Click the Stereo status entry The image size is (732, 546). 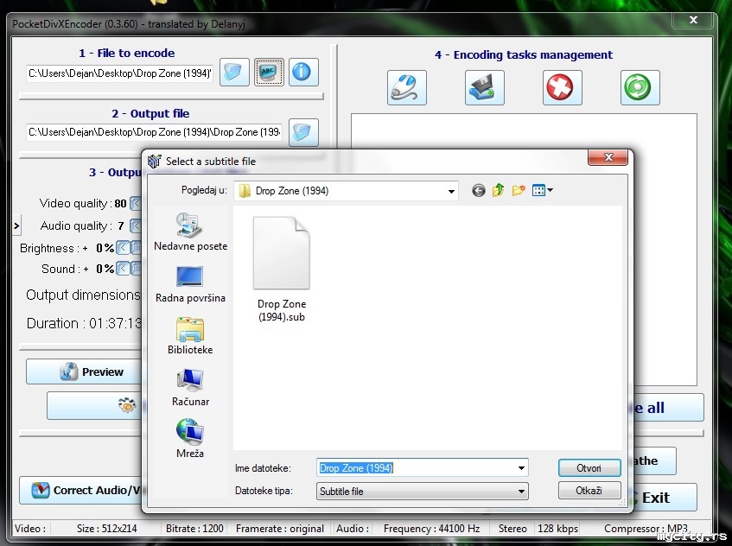tap(512, 529)
